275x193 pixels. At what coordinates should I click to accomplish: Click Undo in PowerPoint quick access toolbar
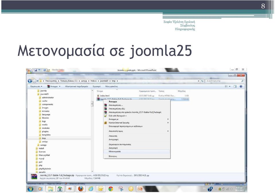[39, 70]
